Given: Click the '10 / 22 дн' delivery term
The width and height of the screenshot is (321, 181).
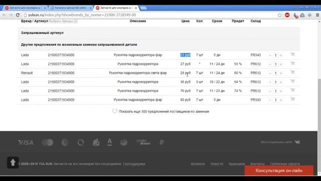Looking at the screenshot, I should point(217,82).
